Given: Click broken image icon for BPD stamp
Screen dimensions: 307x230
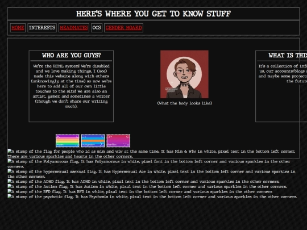Looking at the screenshot, I should (10, 191).
